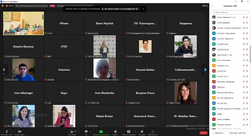This screenshot has width=251, height=136.
Task: Click Валентина Ландренко's muted microphone icon
Action: (x=244, y=82)
